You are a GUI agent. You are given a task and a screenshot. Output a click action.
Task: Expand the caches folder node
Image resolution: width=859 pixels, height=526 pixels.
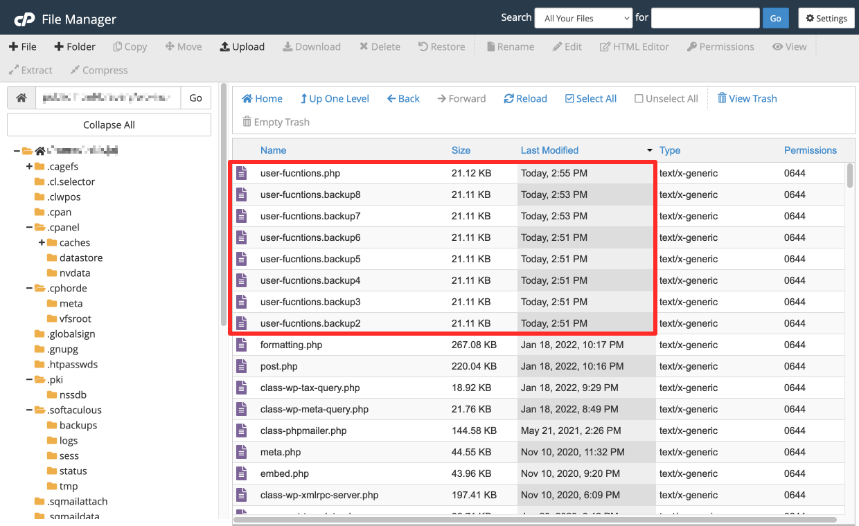tap(42, 242)
